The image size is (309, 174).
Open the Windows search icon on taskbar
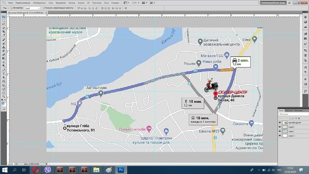(x=15, y=170)
